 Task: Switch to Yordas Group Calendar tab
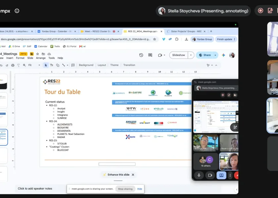pos(57,31)
